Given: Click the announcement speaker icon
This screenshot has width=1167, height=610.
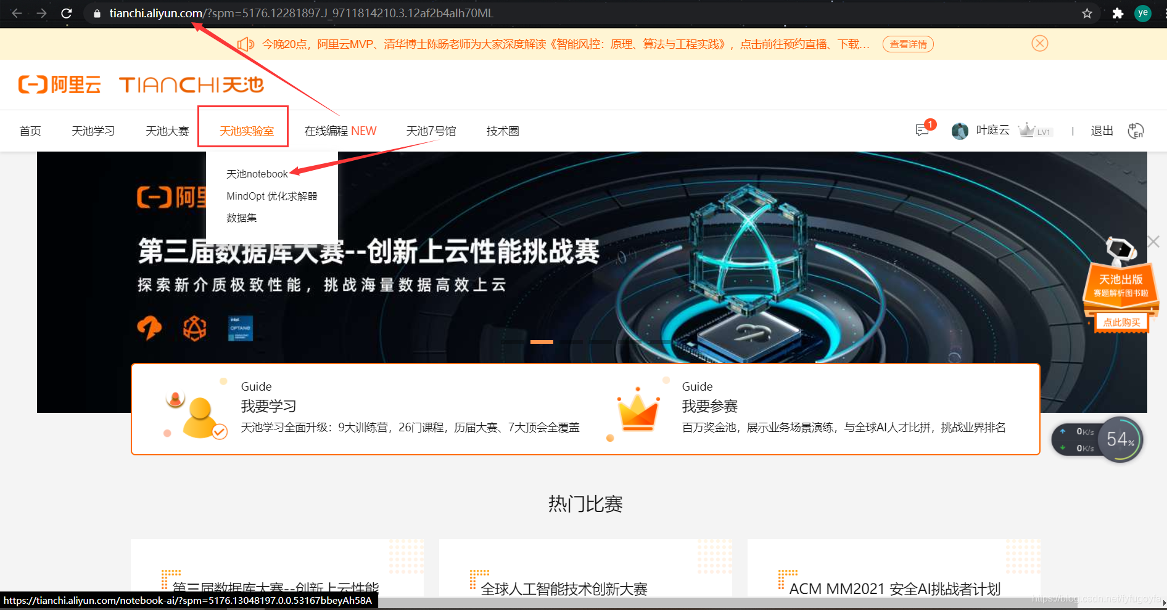Looking at the screenshot, I should pos(245,44).
